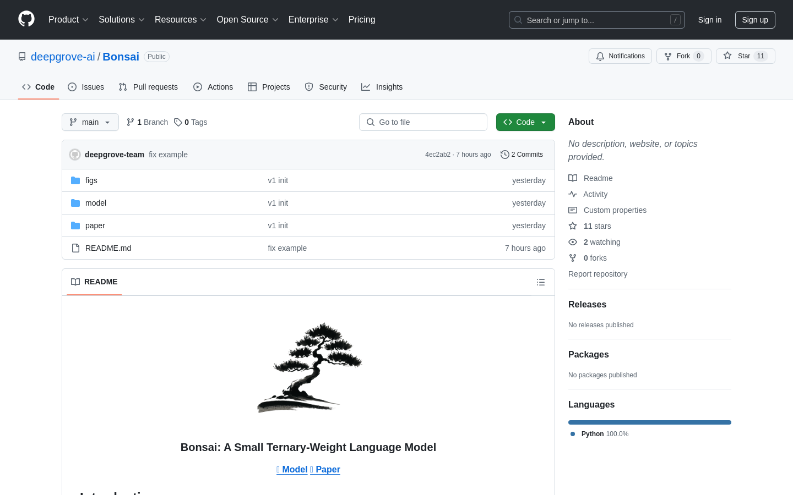Open the Activity link in About
Image resolution: width=793 pixels, height=495 pixels.
point(588,194)
